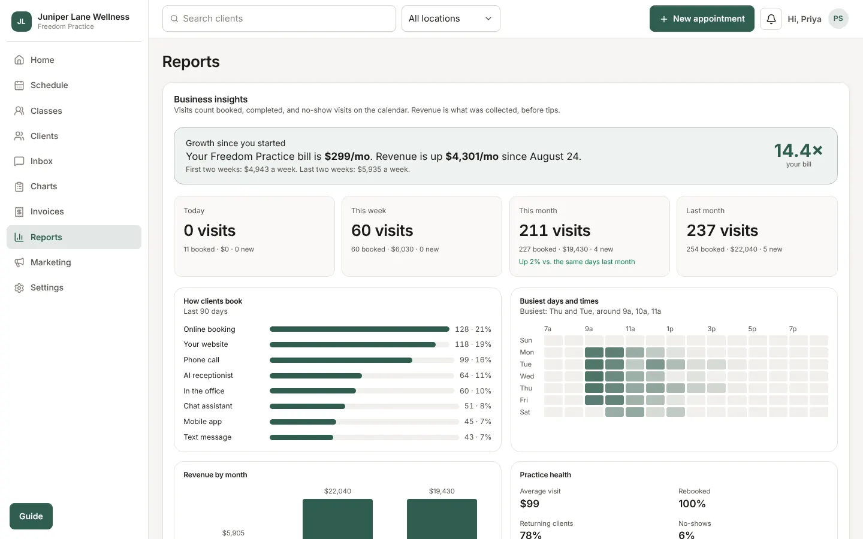
Task: Click the JL practice logo
Action: coord(22,21)
